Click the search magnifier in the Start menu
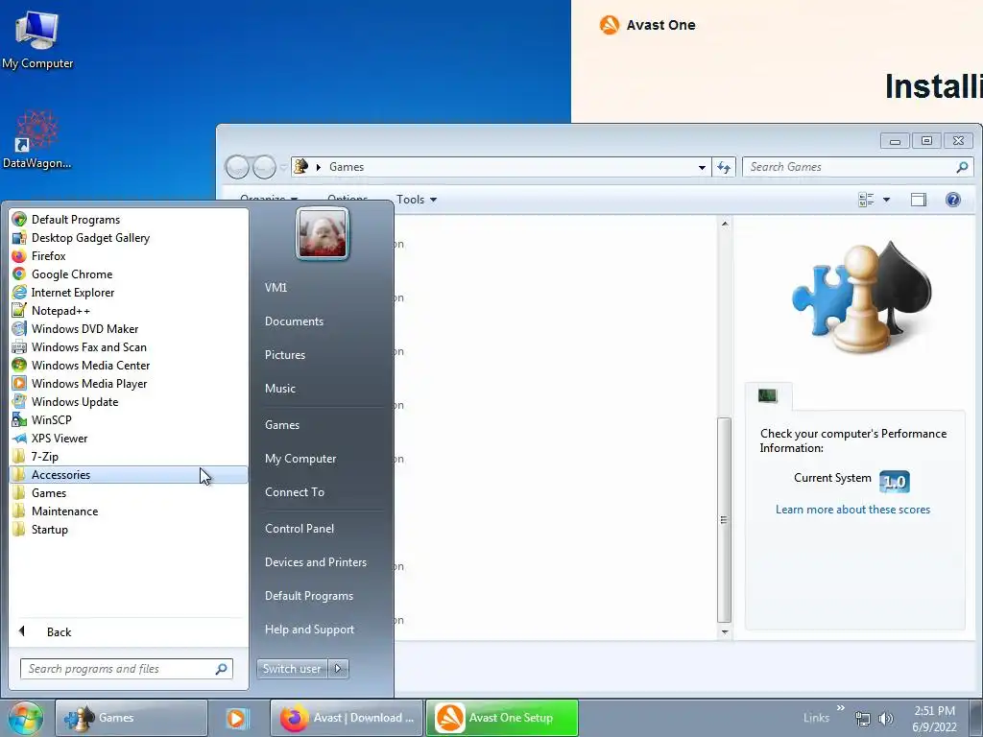 [222, 669]
